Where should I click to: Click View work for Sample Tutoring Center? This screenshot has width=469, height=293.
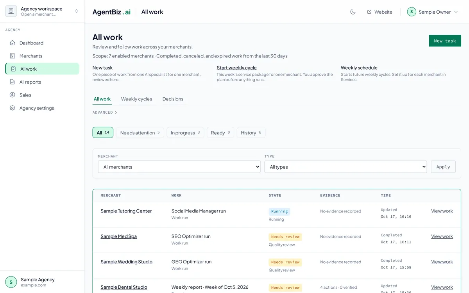[x=442, y=211]
